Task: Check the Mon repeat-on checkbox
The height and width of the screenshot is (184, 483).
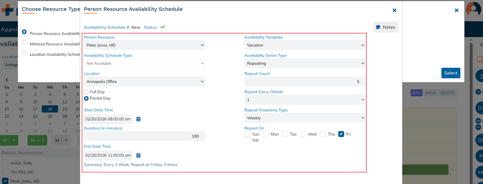Action: coord(266,134)
